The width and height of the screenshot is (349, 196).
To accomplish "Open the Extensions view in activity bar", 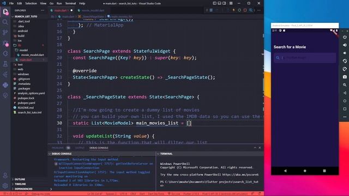I will 5,53.
